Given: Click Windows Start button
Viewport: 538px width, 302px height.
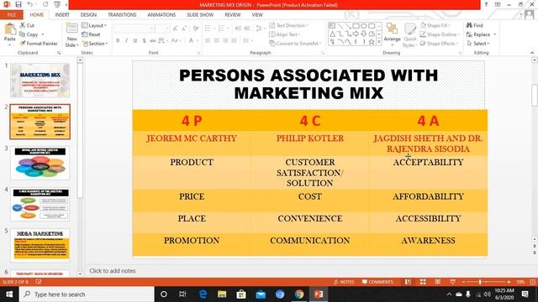Looking at the screenshot, I should (9, 294).
